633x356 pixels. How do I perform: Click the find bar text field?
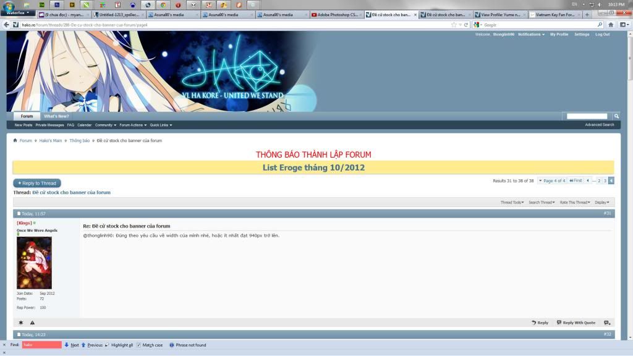click(41, 345)
